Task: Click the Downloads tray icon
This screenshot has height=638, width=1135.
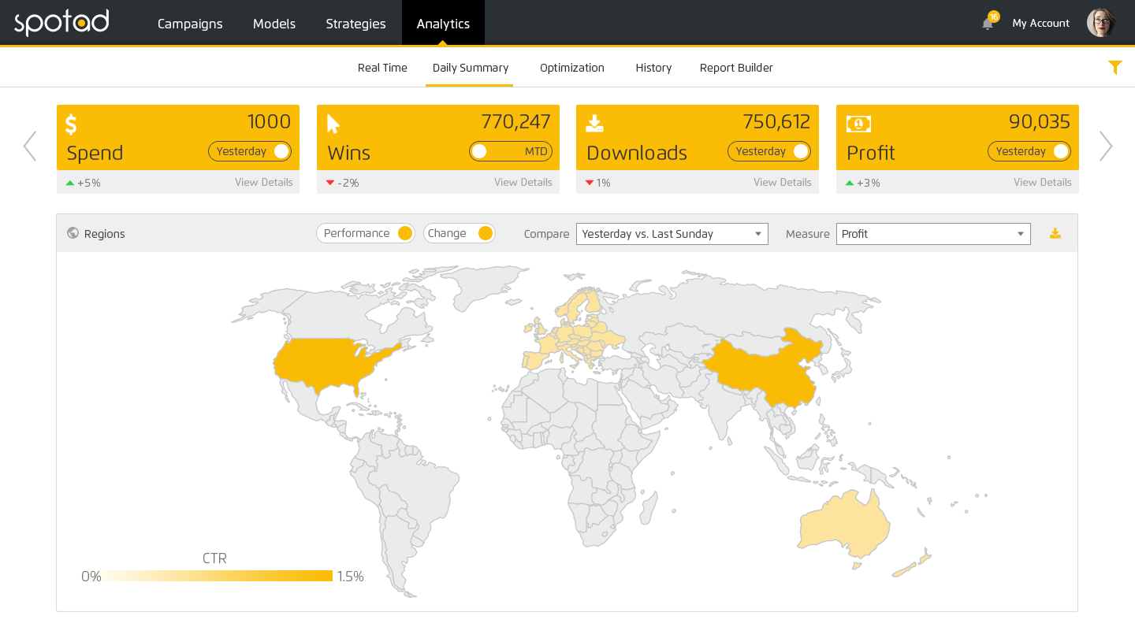Action: point(594,124)
